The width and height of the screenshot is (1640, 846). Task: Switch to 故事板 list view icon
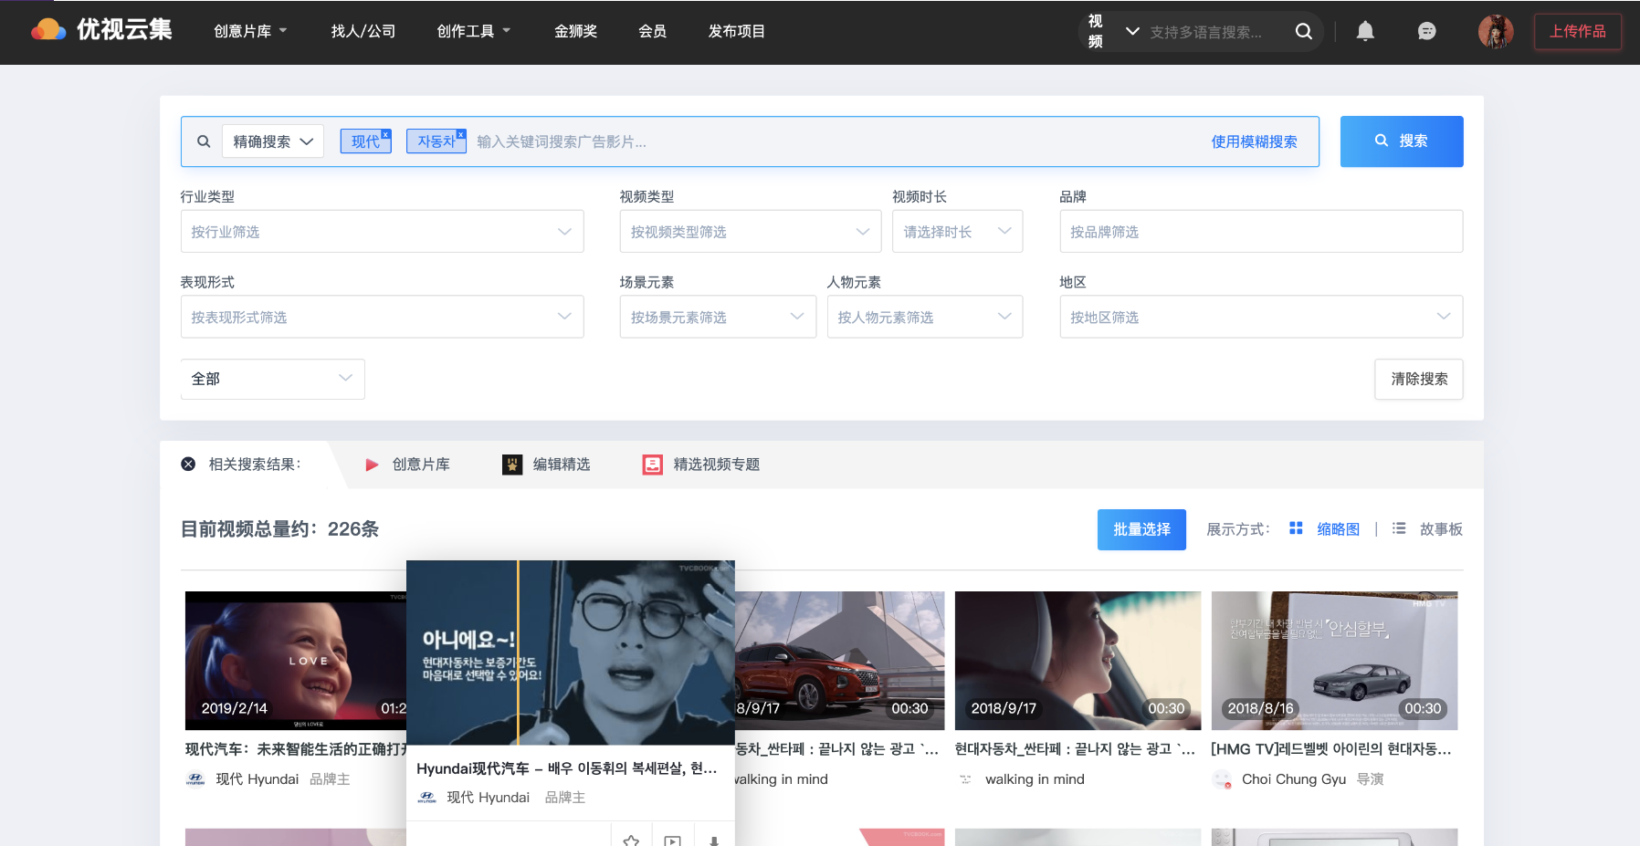tap(1399, 528)
